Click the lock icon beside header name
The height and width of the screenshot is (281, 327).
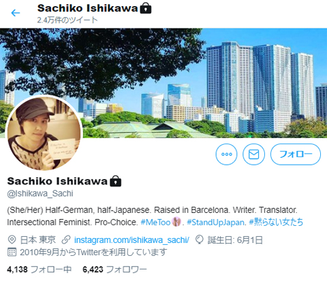[146, 9]
